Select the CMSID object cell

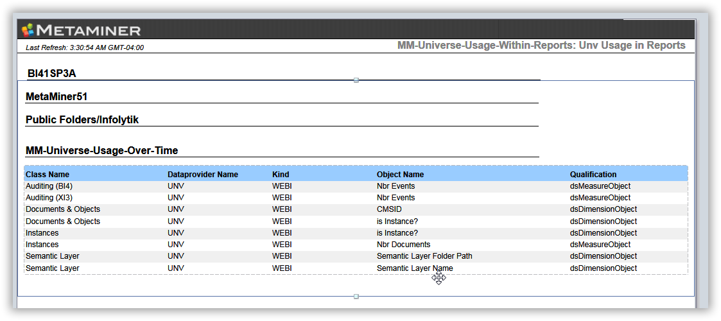pos(389,209)
